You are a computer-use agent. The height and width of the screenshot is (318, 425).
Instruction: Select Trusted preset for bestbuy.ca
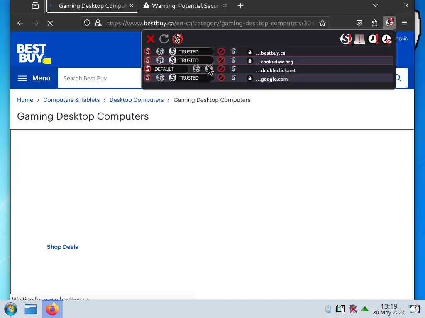pos(191,51)
